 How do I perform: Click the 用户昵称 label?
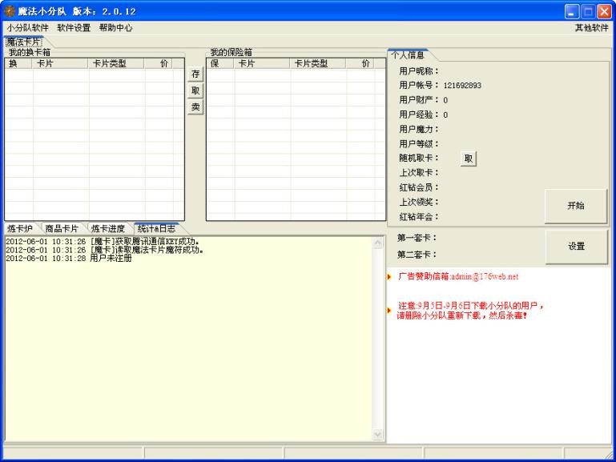tap(419, 71)
